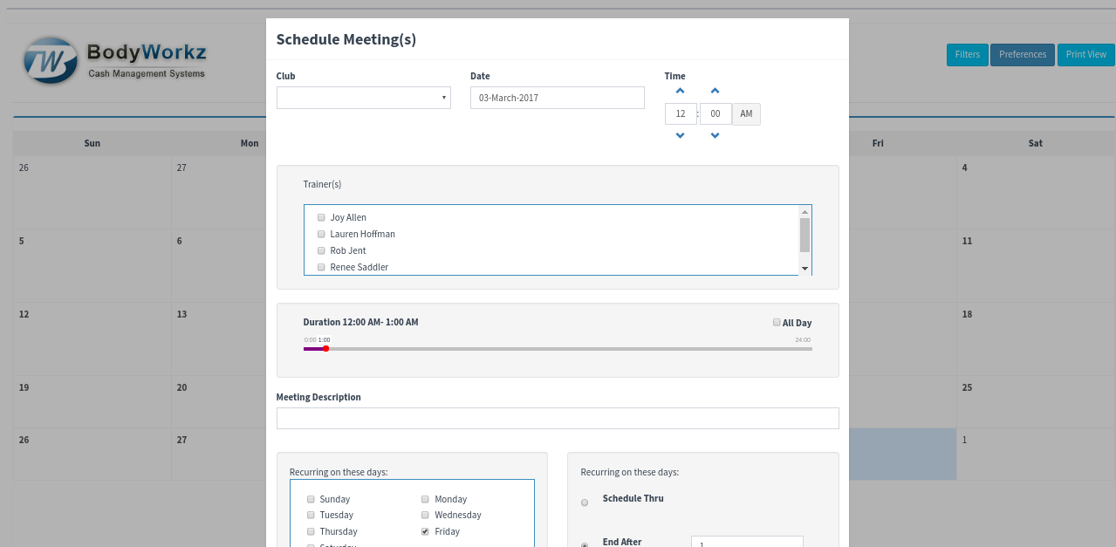Click the Sat column header

click(1036, 143)
